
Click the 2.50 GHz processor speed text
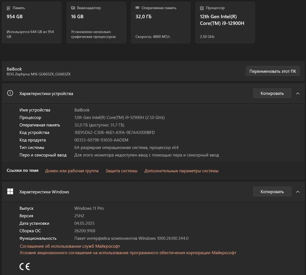tap(207, 37)
